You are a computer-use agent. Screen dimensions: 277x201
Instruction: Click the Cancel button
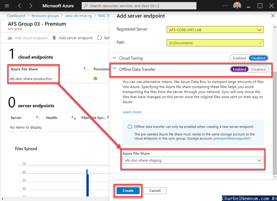(x=155, y=191)
